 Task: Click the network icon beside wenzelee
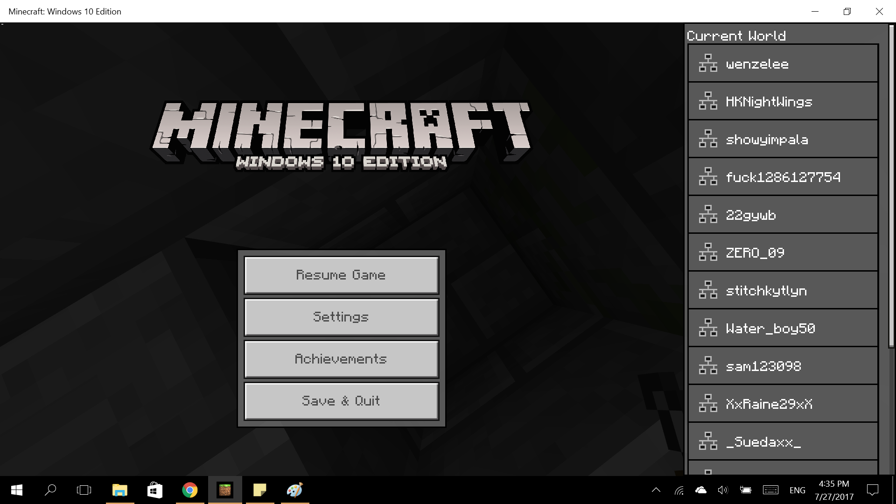pyautogui.click(x=708, y=63)
